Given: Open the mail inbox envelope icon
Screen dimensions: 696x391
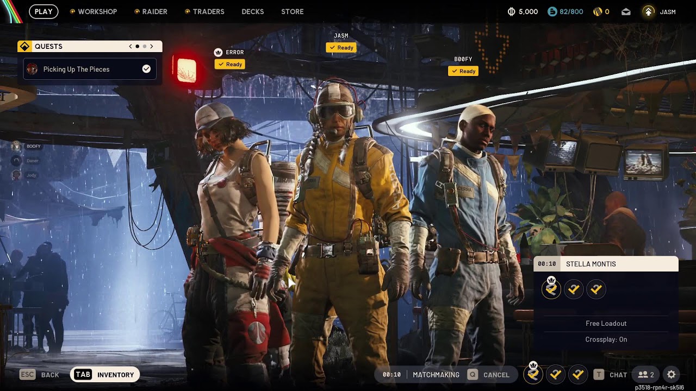Looking at the screenshot, I should pos(626,11).
